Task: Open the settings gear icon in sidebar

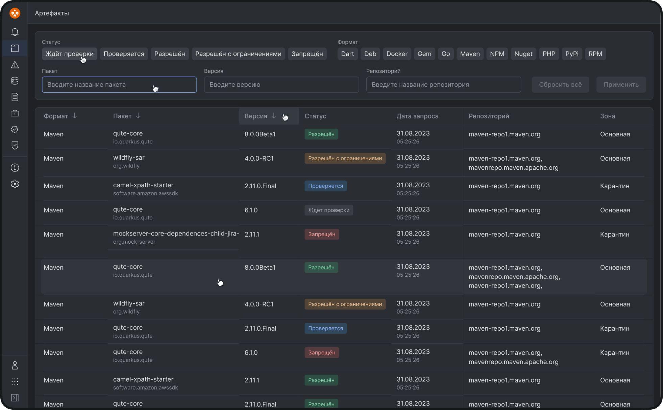Action: (x=15, y=184)
